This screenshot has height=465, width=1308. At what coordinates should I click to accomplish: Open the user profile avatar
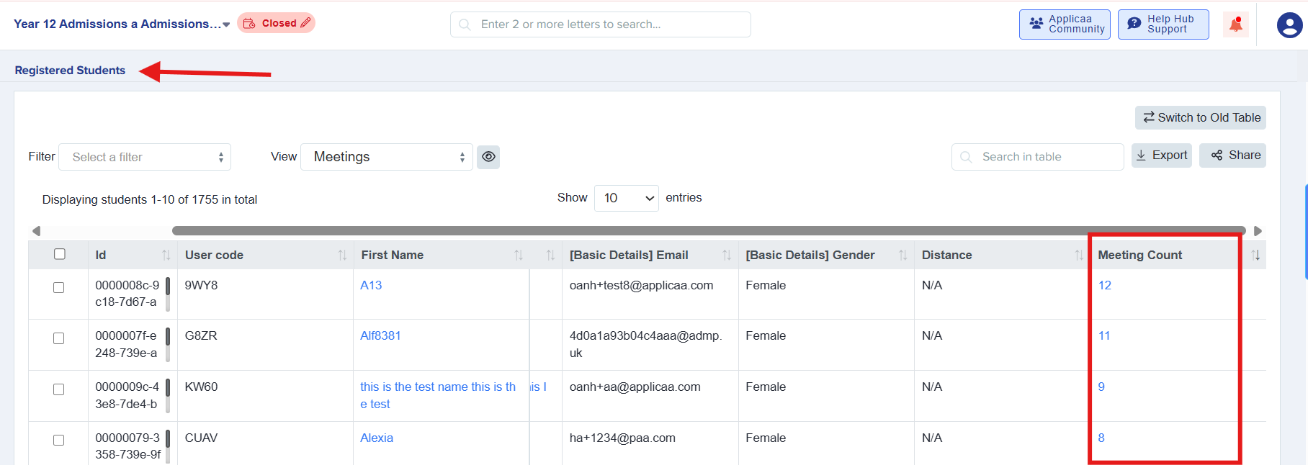pyautogui.click(x=1289, y=25)
